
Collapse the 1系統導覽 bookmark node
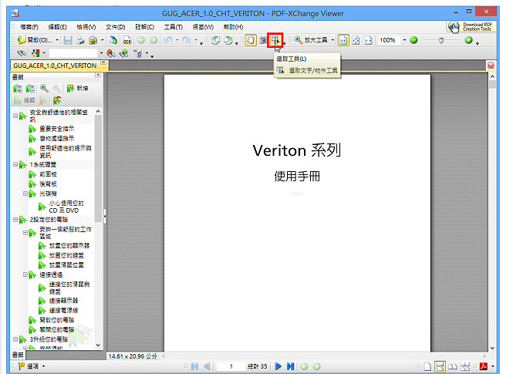point(15,164)
